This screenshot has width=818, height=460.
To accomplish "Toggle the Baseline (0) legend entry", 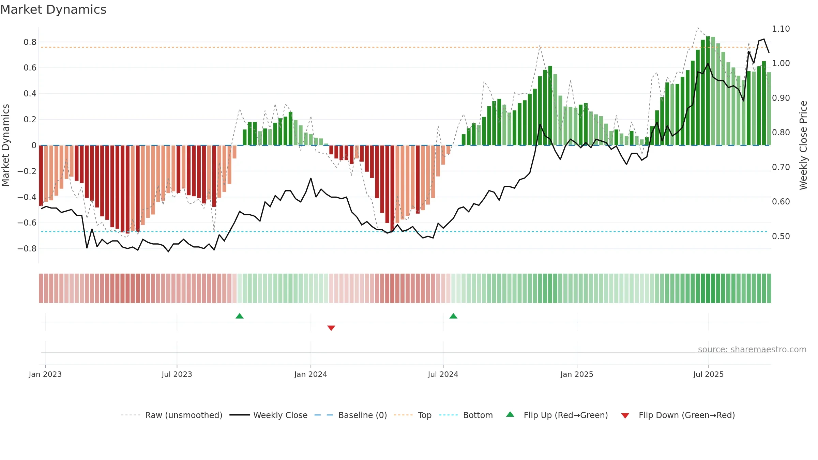I will tap(351, 415).
